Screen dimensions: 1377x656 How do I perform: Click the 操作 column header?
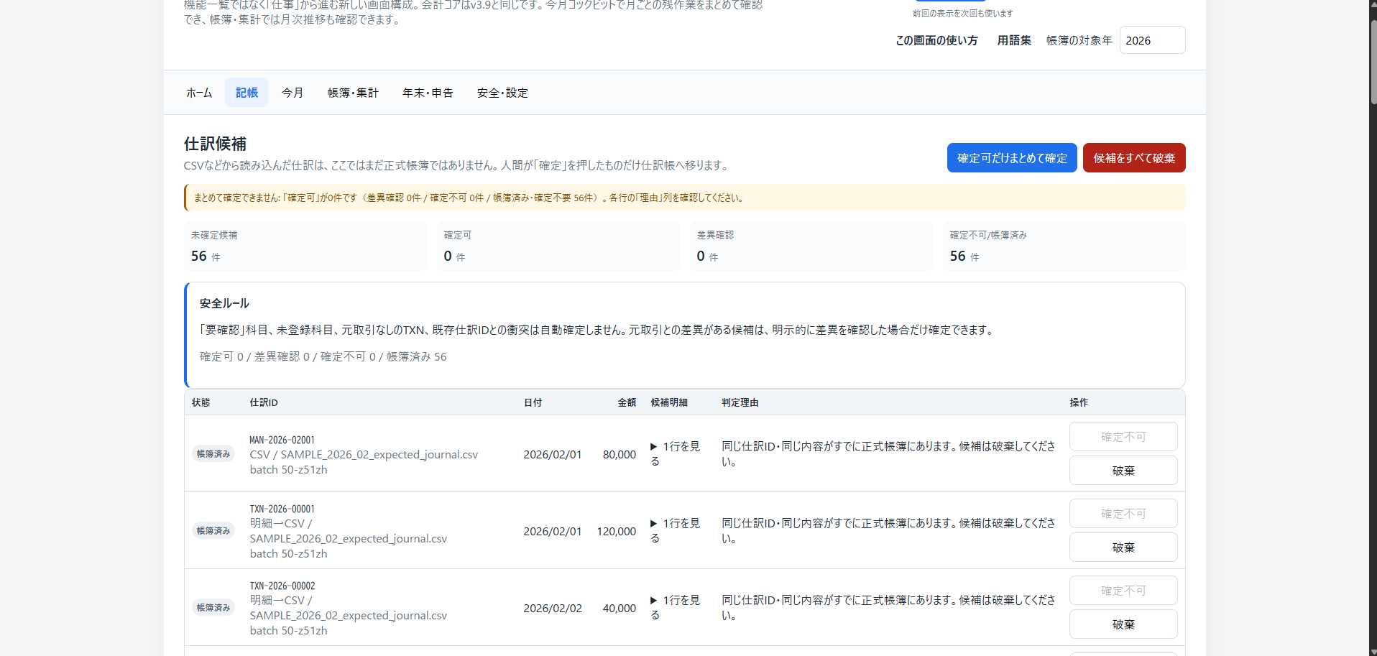(x=1079, y=402)
